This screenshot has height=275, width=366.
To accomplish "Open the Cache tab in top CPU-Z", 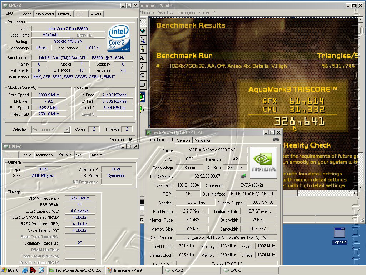I will (x=26, y=14).
